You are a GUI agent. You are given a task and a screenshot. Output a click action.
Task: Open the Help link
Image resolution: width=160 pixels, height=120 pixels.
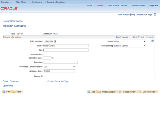(133, 14)
